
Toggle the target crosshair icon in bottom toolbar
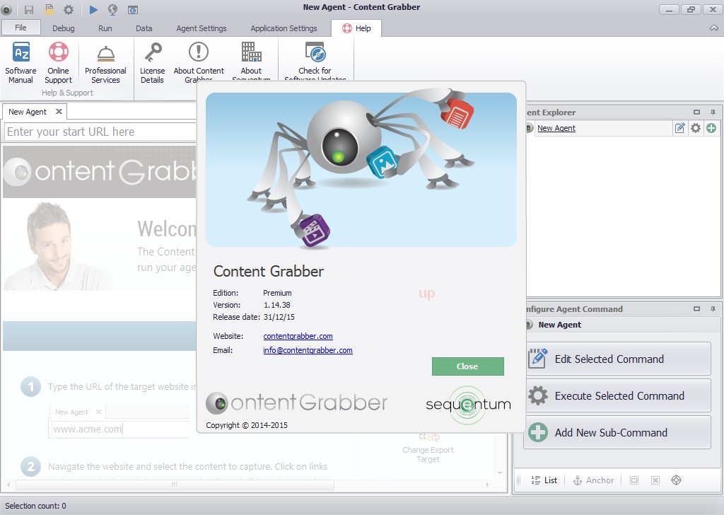pos(676,480)
